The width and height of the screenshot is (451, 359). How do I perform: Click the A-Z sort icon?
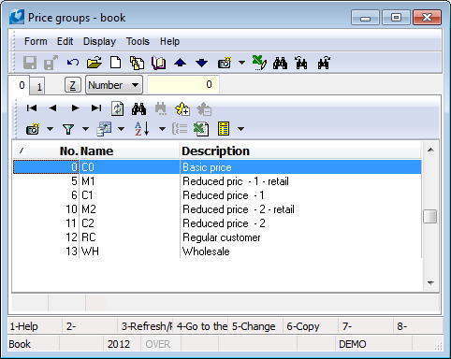pos(142,129)
